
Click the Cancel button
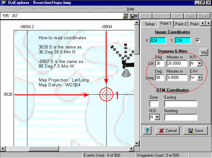[x=167, y=130]
